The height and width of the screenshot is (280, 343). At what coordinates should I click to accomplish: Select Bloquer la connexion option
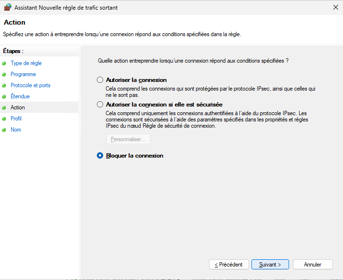click(x=100, y=156)
